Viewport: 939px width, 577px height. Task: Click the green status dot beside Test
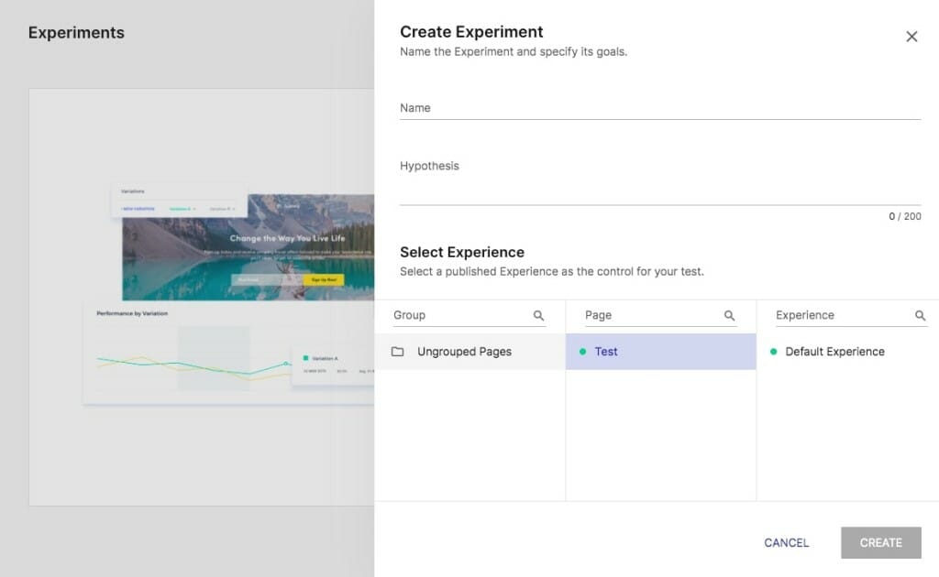(x=582, y=352)
